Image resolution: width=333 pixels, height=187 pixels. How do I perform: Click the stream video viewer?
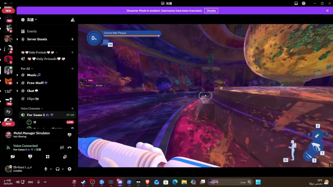206,96
